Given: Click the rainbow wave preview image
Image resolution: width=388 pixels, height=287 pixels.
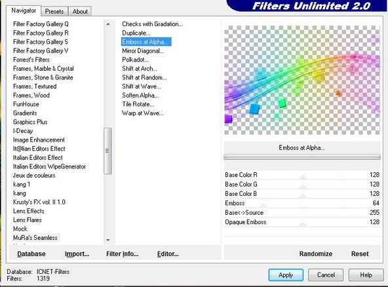Looking at the screenshot, I should (x=302, y=80).
